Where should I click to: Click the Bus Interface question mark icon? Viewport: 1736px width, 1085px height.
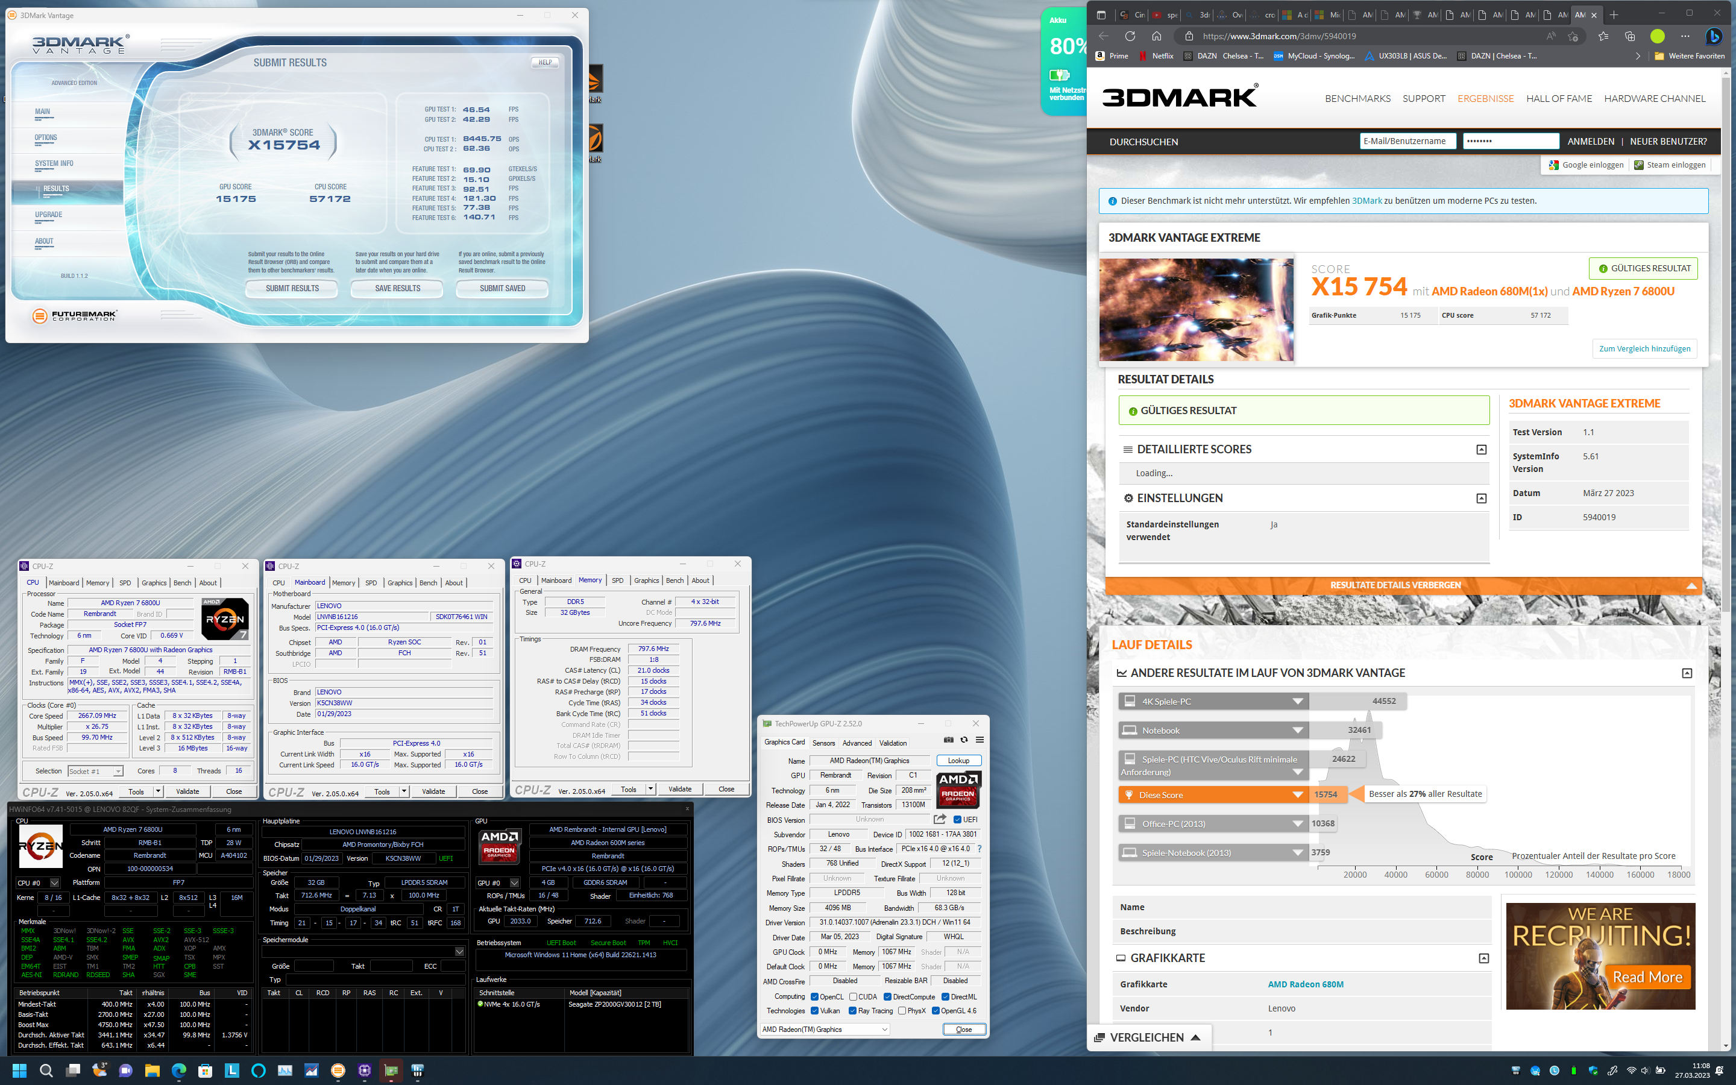(979, 849)
